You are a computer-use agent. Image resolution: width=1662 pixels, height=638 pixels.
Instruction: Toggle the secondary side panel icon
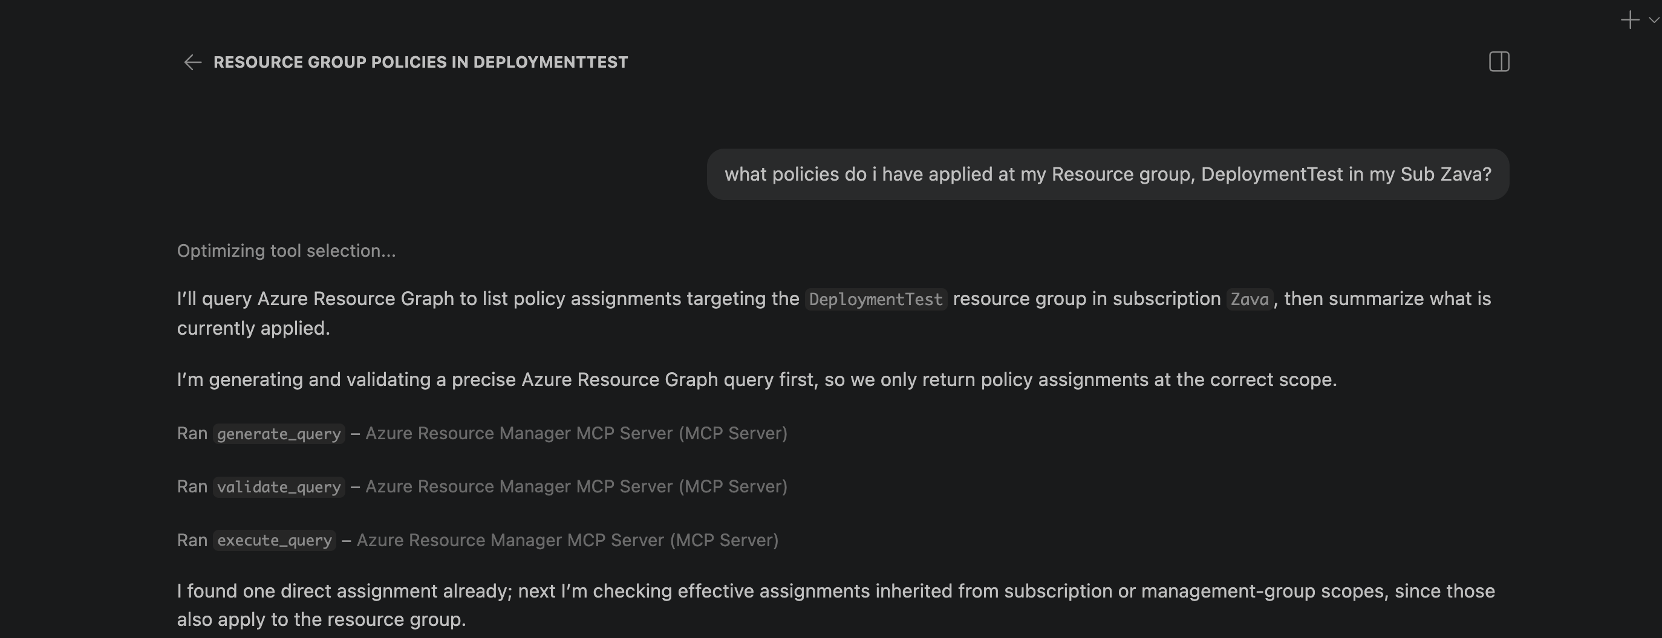tap(1499, 62)
